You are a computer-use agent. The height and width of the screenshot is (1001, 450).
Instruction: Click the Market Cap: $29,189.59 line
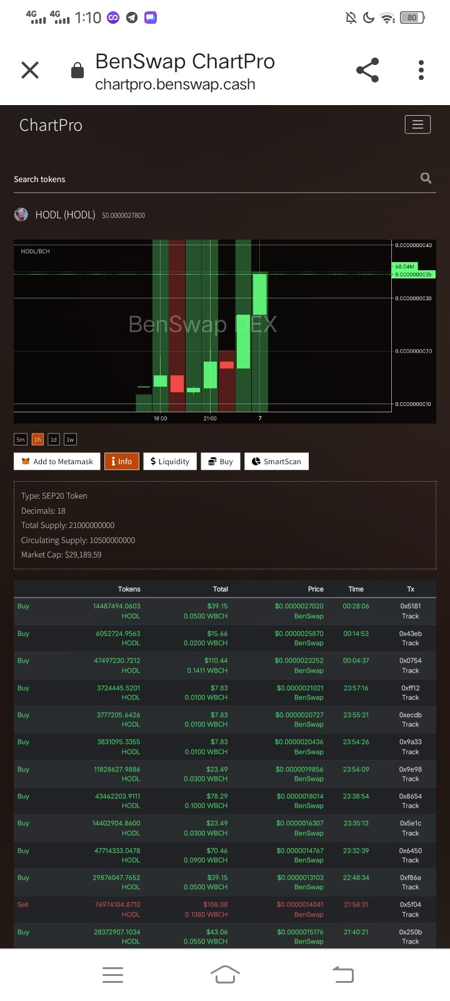[61, 554]
